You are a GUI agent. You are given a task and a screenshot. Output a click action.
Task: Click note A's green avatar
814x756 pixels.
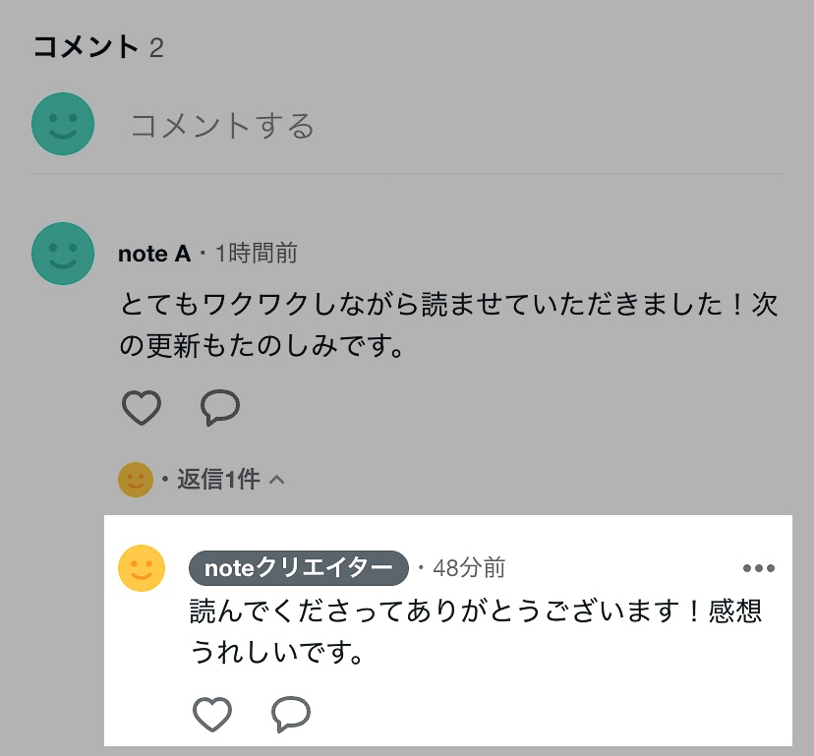[62, 254]
